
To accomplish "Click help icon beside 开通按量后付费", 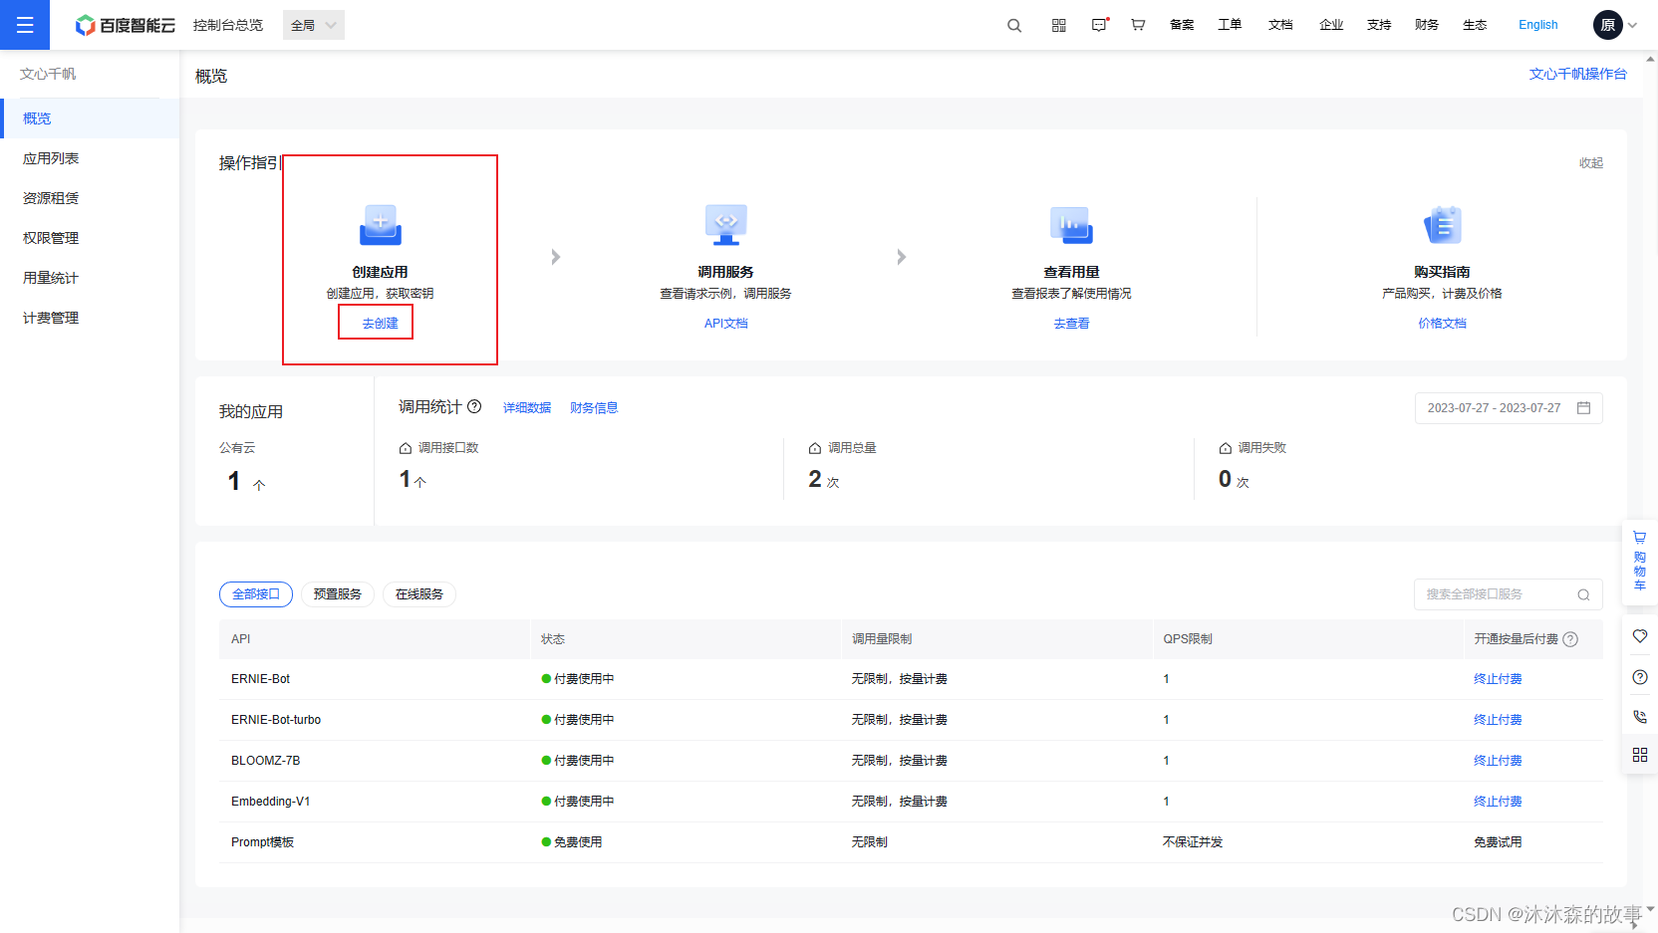I will [1570, 639].
